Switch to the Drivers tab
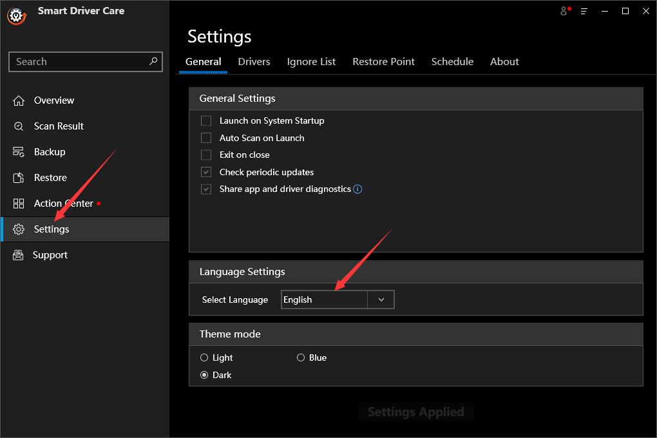The height and width of the screenshot is (438, 657). click(254, 62)
